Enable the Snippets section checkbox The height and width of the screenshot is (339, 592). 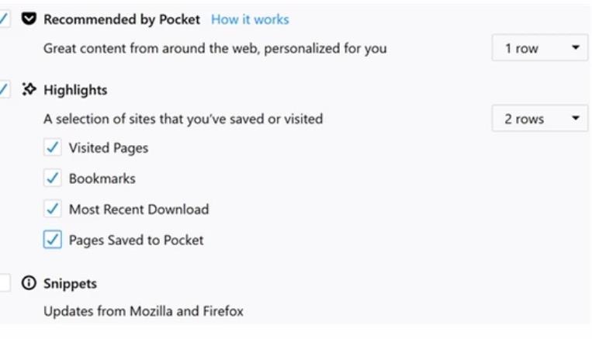click(x=4, y=283)
